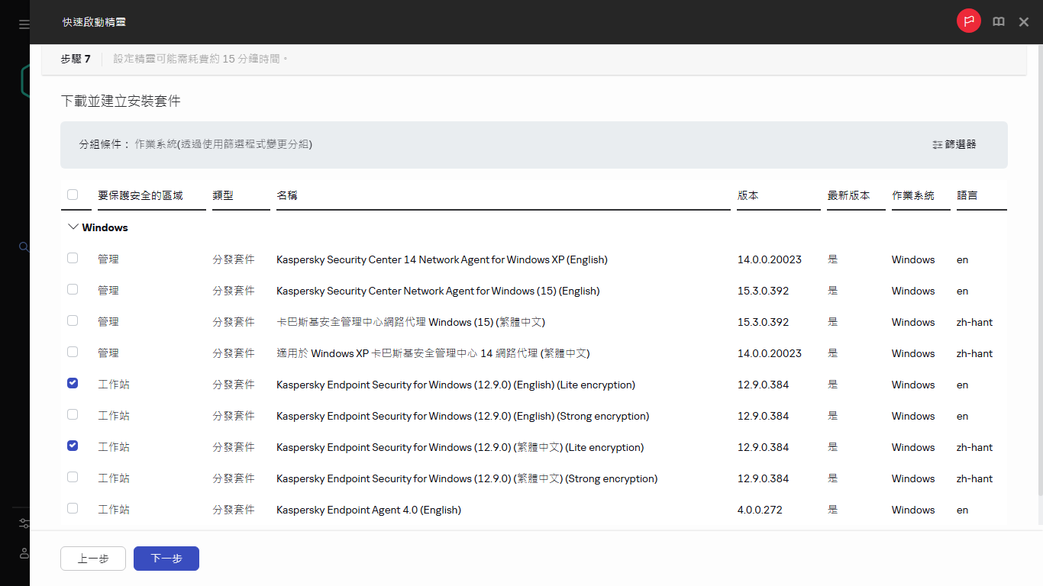Toggle the select-all checkbox in table header
The height and width of the screenshot is (586, 1043).
[73, 195]
